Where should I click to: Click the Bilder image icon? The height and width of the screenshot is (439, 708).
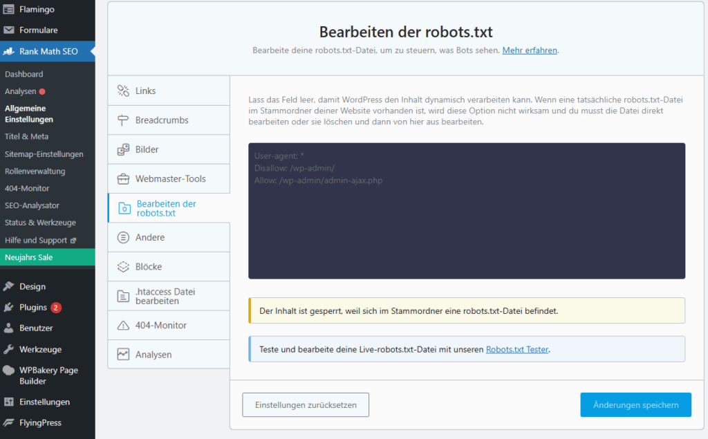coord(124,149)
